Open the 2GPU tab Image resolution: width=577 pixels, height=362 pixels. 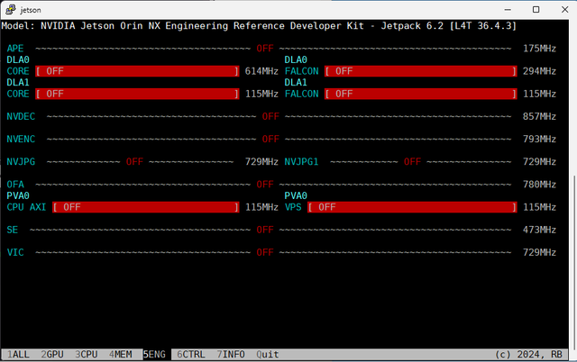click(52, 355)
